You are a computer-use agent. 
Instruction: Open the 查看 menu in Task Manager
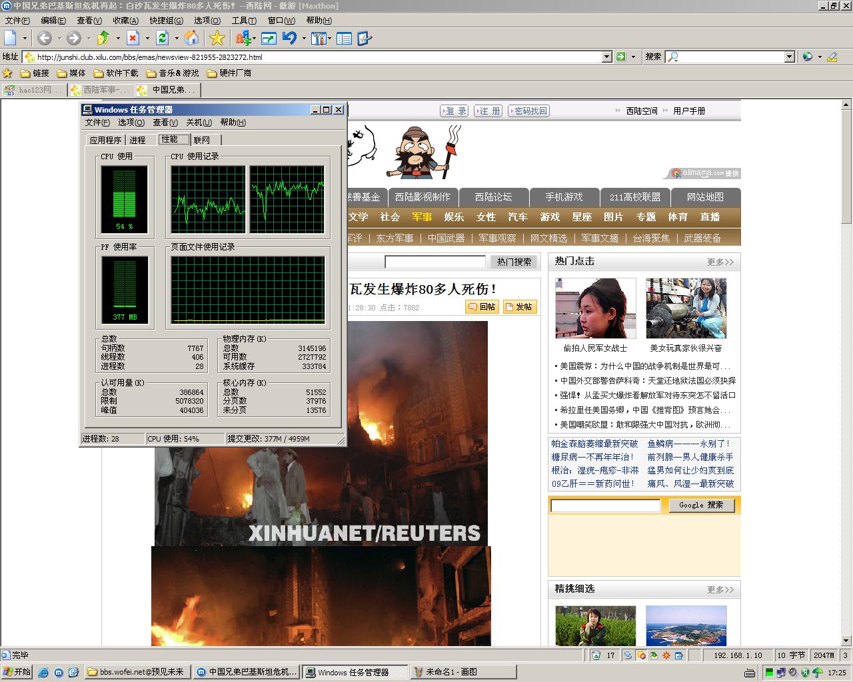pyautogui.click(x=165, y=123)
